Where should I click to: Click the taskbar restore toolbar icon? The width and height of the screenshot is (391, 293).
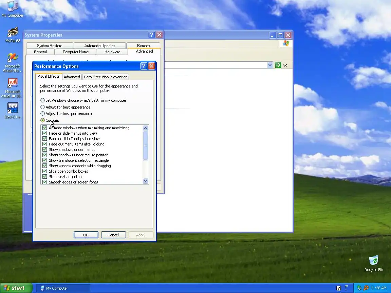[x=346, y=287]
